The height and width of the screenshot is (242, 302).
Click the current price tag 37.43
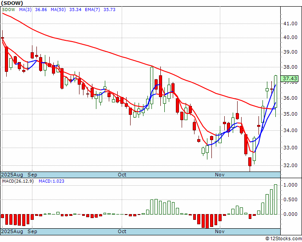289,78
